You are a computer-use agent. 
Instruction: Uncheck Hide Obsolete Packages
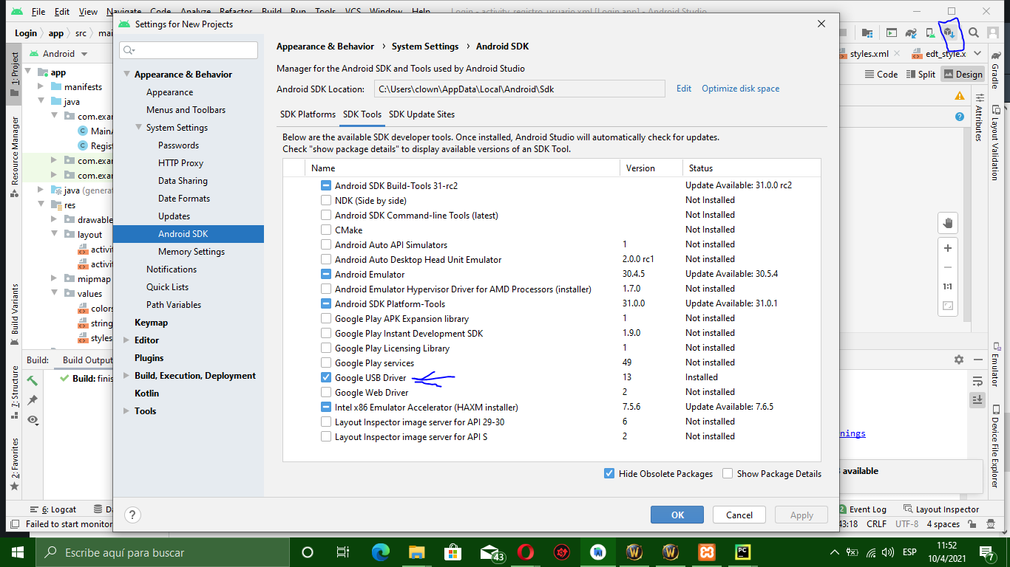click(609, 473)
